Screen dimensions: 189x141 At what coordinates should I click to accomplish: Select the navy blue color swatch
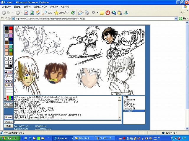click(11, 39)
